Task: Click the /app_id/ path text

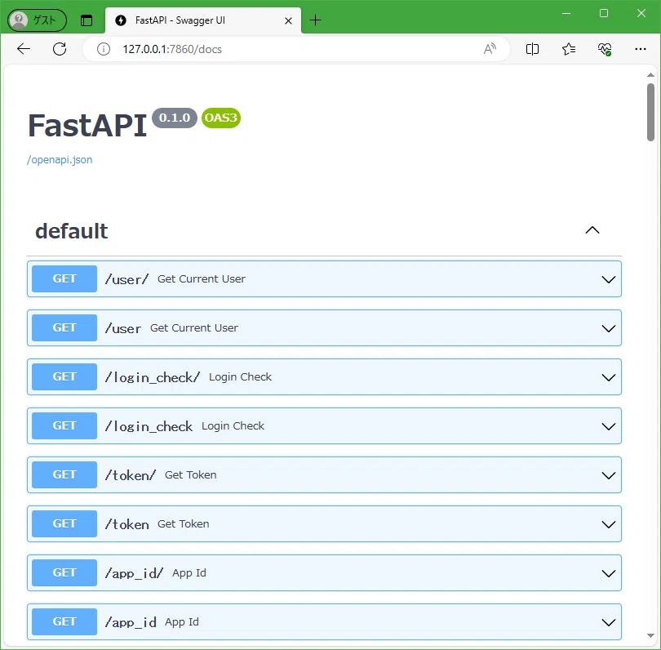Action: 134,573
